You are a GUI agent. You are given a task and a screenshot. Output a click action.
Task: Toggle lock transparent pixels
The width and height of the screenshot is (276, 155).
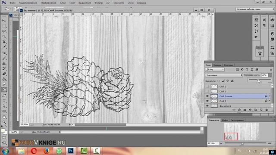point(219,81)
